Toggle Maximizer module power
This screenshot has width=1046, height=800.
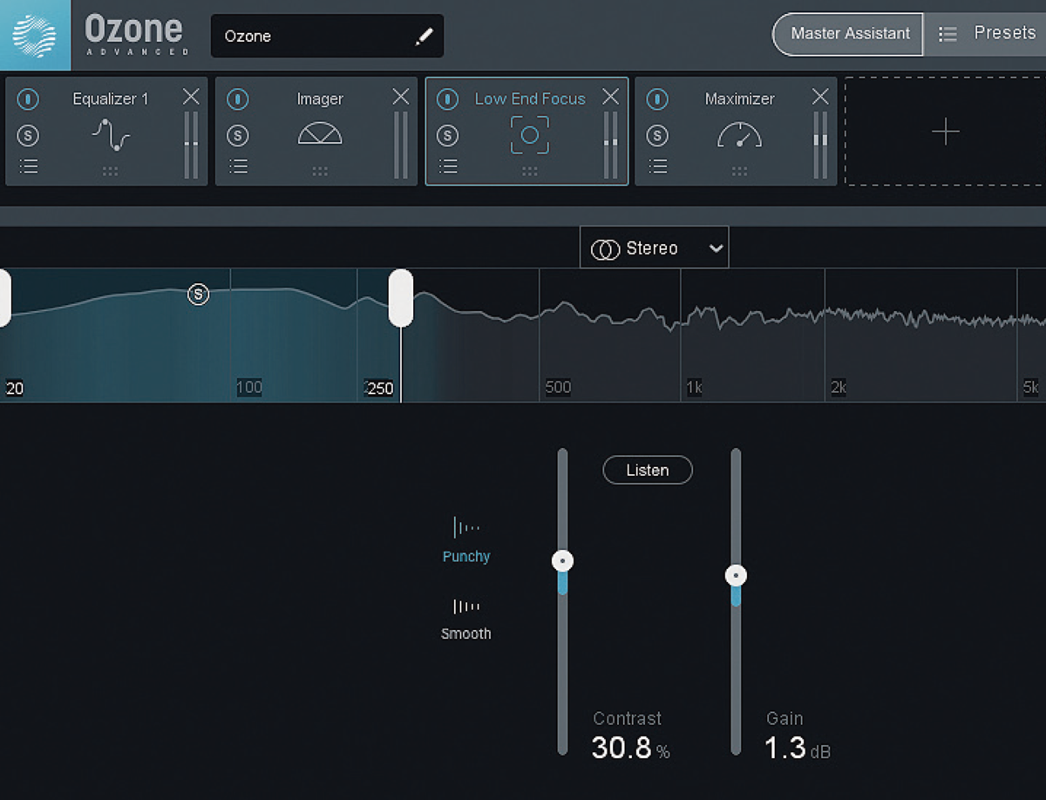point(658,99)
